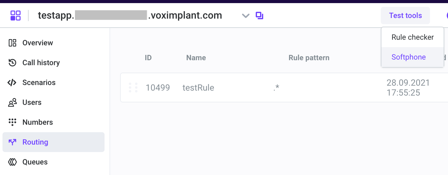
Task: Open the testRule routing rule
Action: (x=198, y=88)
